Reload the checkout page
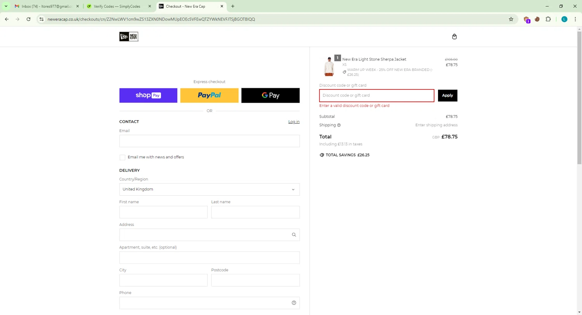This screenshot has height=315, width=582. 28,19
